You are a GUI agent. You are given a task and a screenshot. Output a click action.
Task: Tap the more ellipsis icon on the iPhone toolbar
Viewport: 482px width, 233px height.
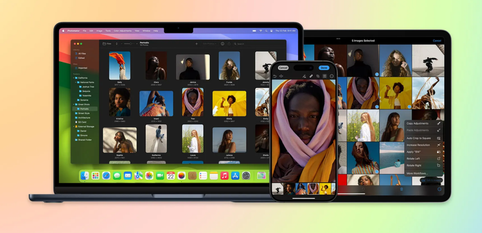pyautogui.click(x=332, y=76)
